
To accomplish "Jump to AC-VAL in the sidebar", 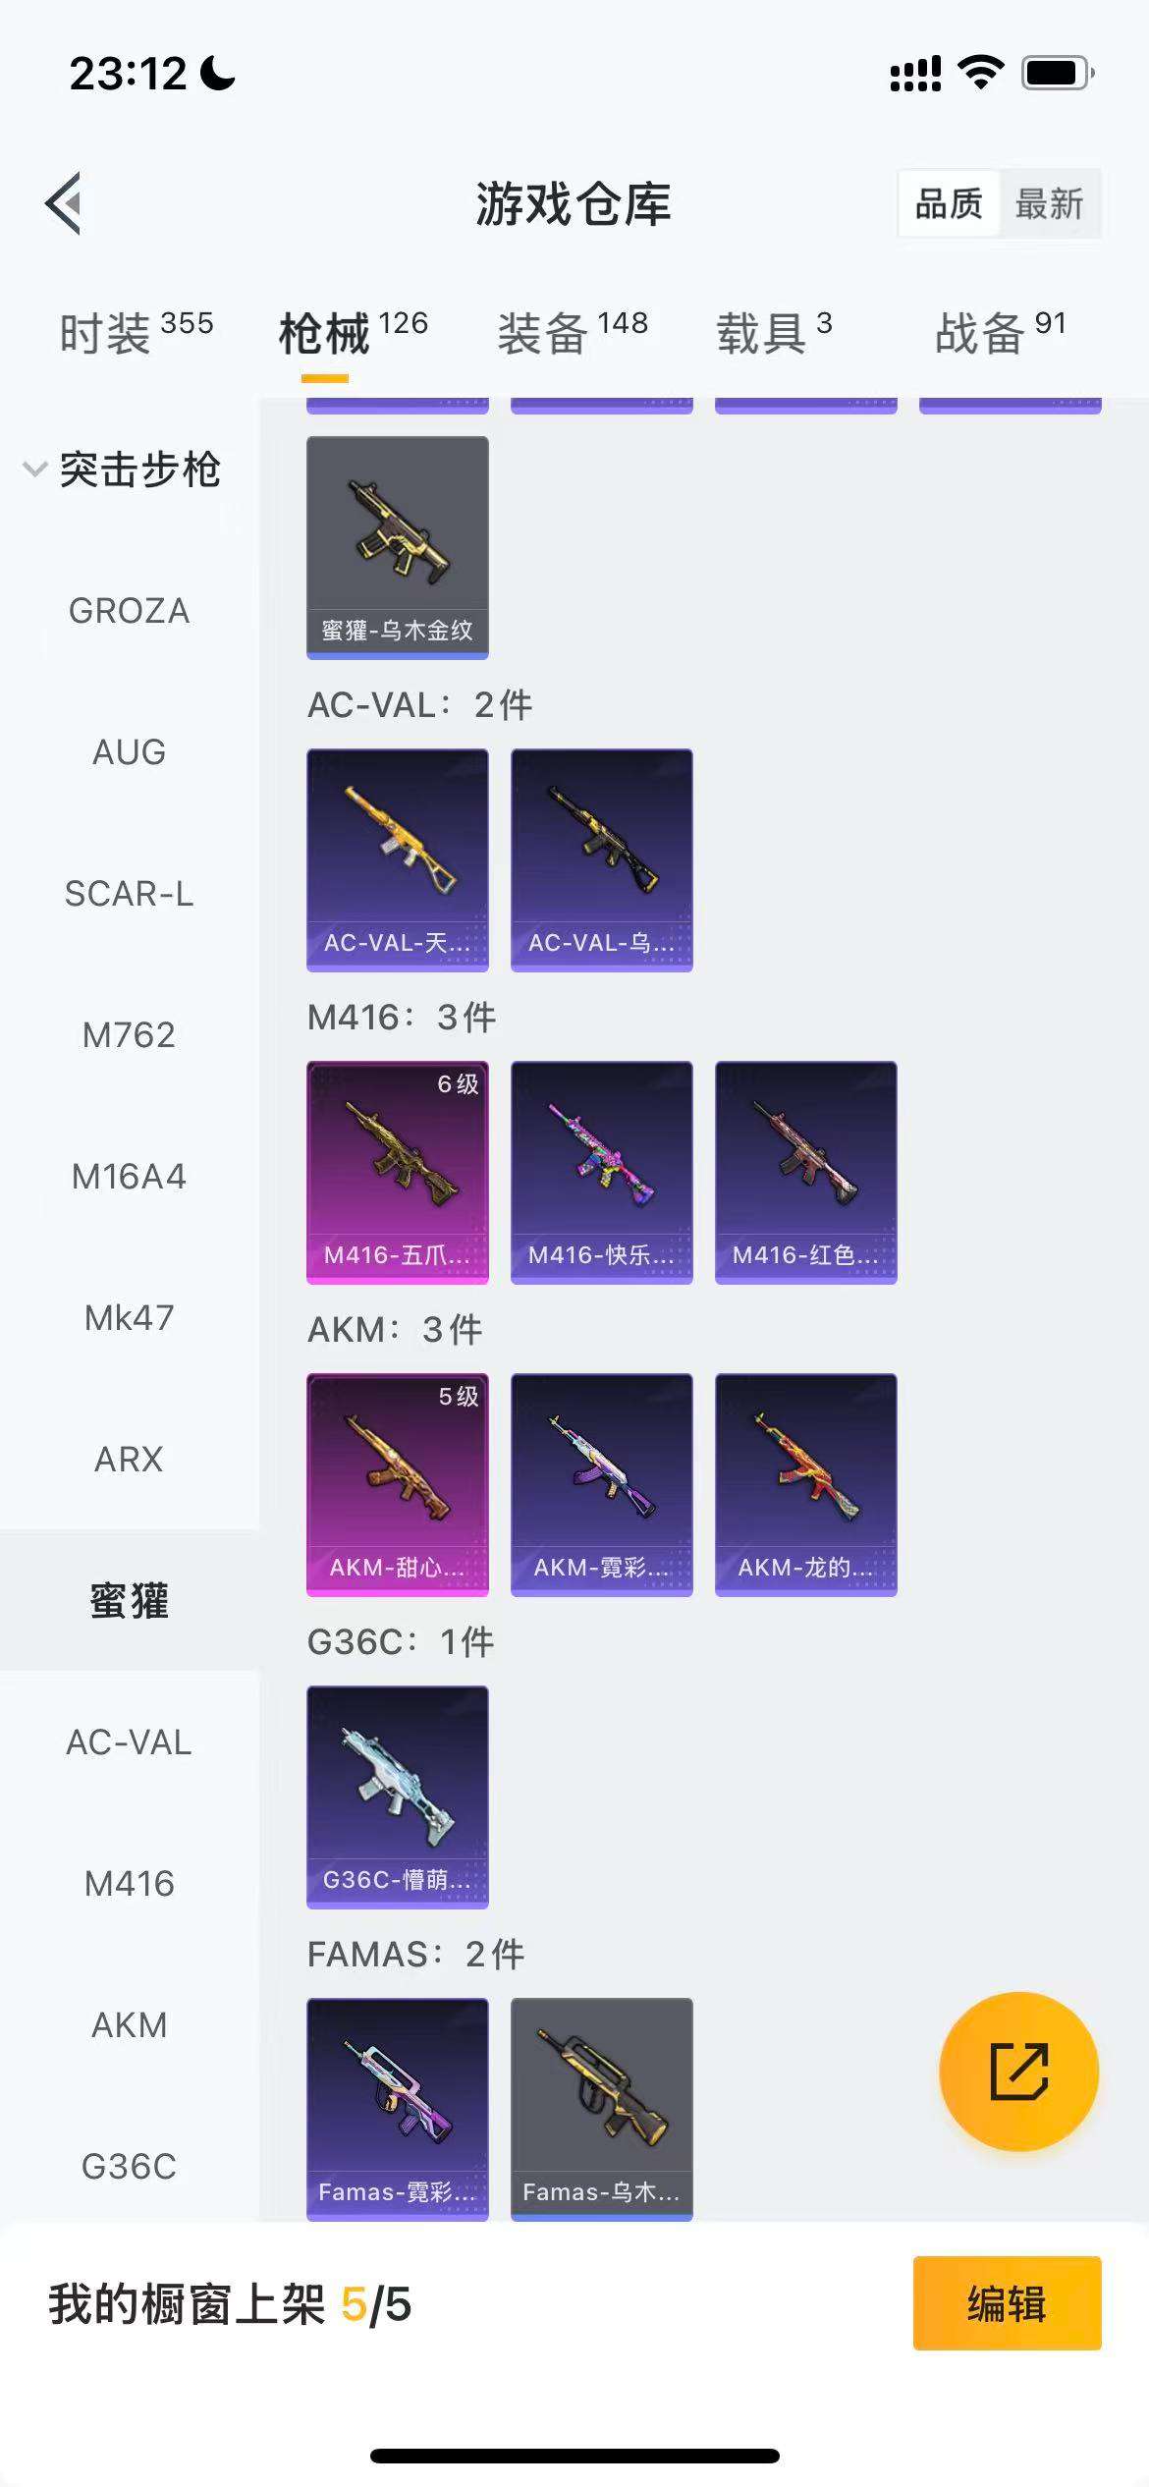I will pyautogui.click(x=129, y=1742).
